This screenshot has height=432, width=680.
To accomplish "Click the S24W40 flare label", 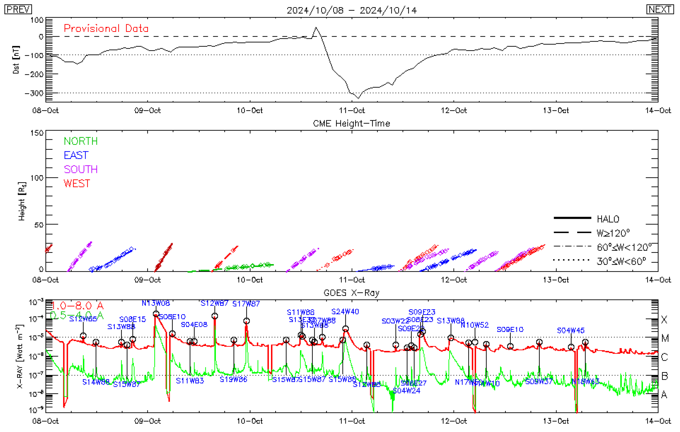I will [x=345, y=312].
